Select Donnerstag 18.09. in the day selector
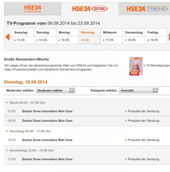The width and height of the screenshot is (170, 172). pos(134,40)
